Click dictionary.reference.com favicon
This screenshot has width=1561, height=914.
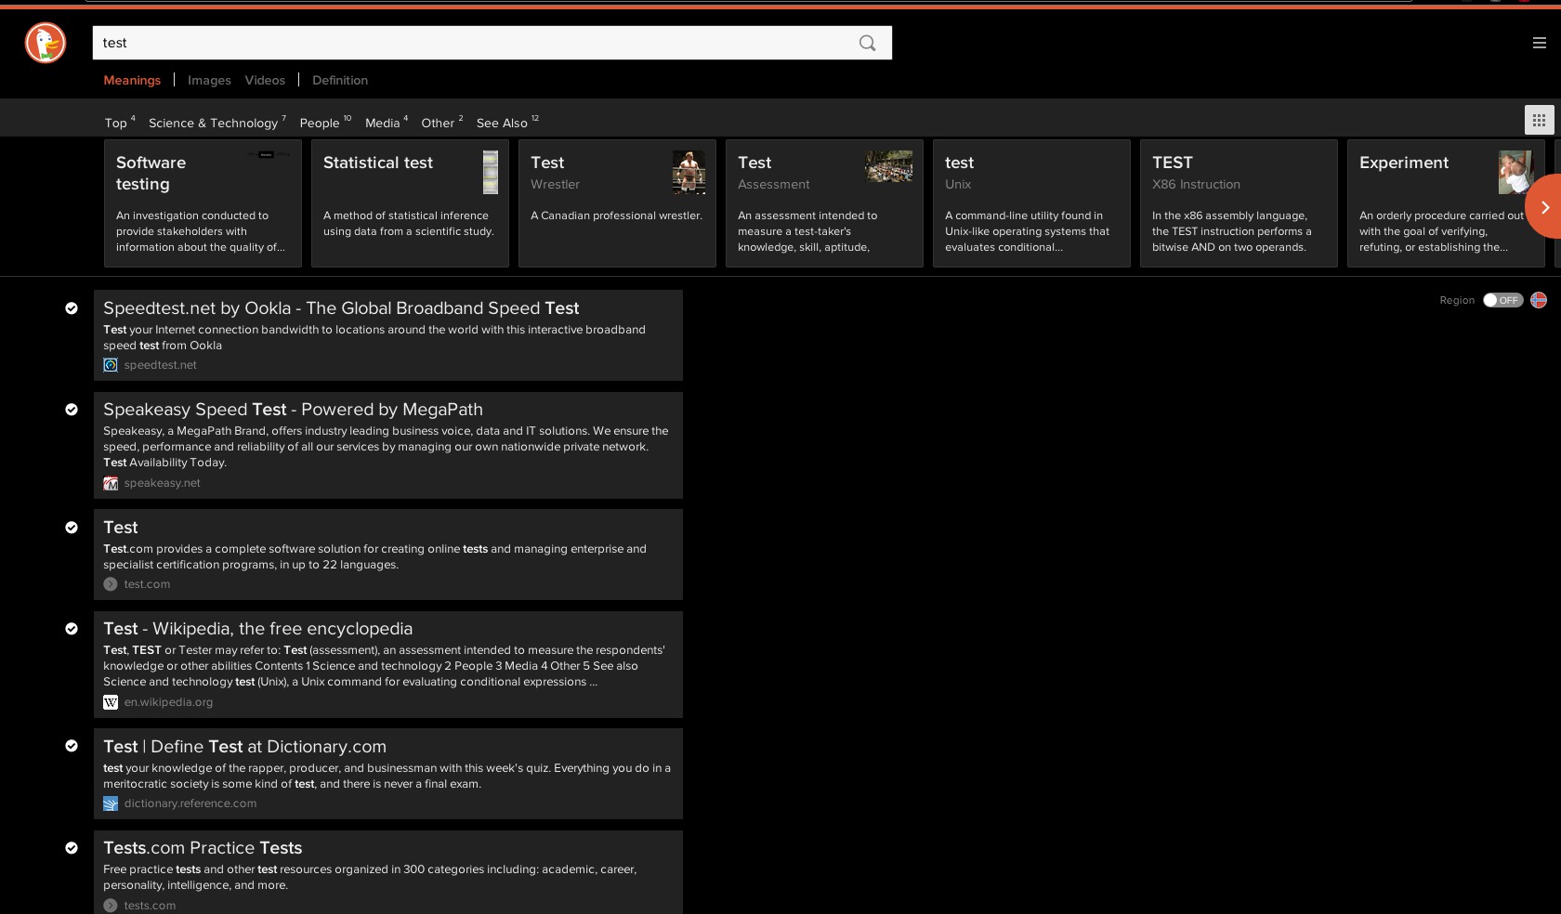[x=111, y=803]
